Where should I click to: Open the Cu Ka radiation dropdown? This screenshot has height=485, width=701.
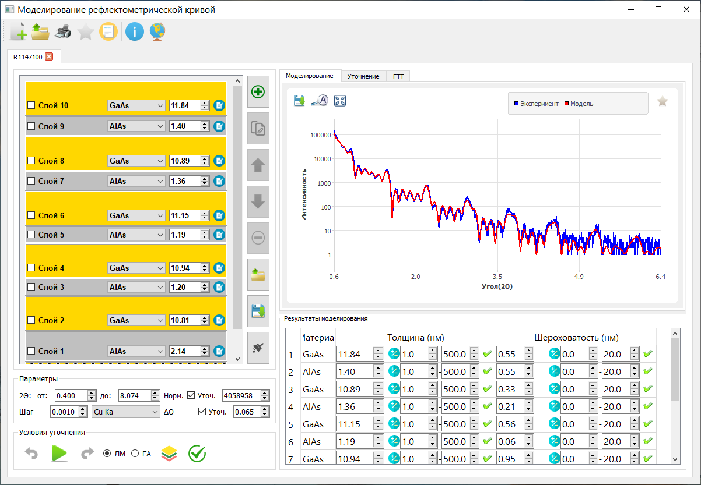tap(126, 412)
